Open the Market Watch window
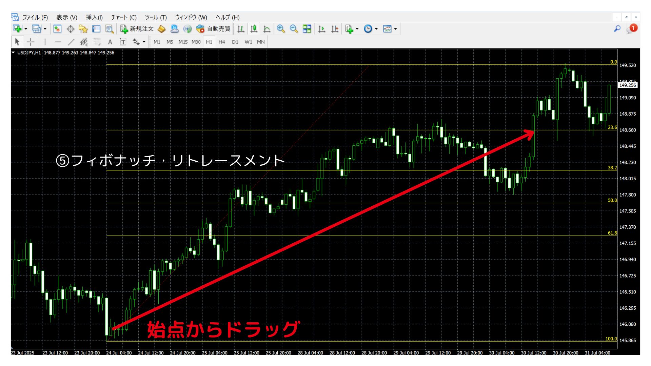This screenshot has width=651, height=366. (57, 29)
